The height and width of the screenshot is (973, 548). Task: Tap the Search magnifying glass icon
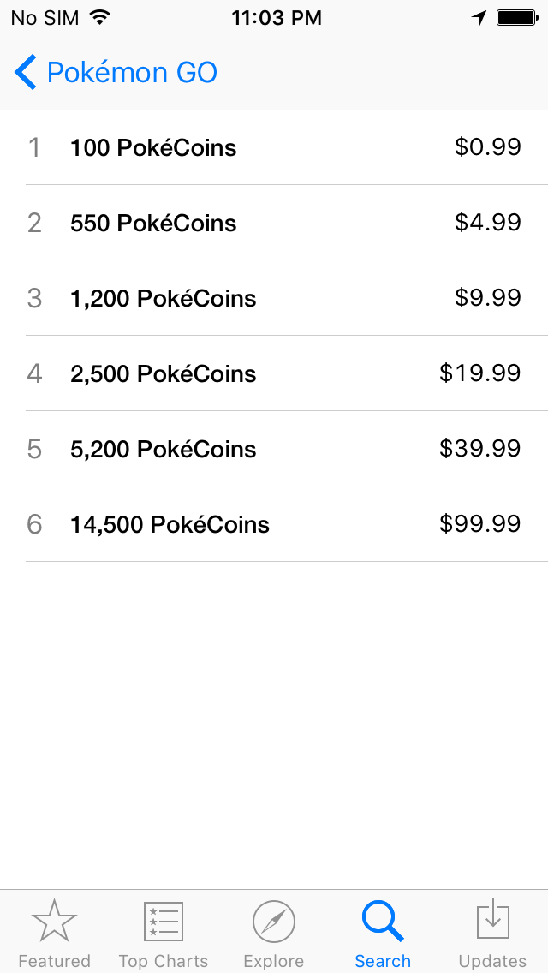tap(383, 922)
